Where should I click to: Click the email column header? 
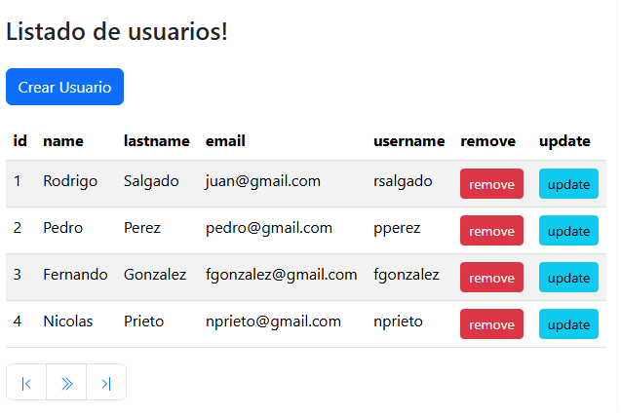coord(225,141)
